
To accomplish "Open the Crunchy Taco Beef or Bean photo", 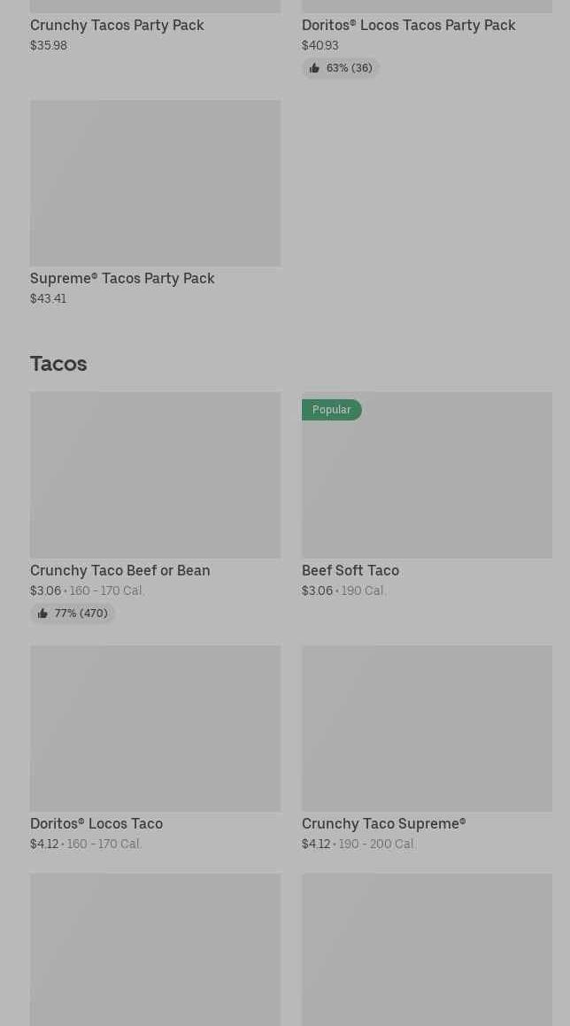I will (x=155, y=475).
